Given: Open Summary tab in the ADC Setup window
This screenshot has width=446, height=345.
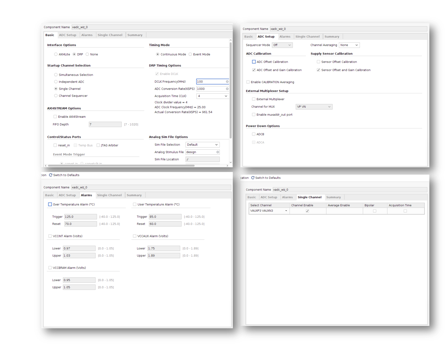Looking at the screenshot, I should pyautogui.click(x=332, y=37).
